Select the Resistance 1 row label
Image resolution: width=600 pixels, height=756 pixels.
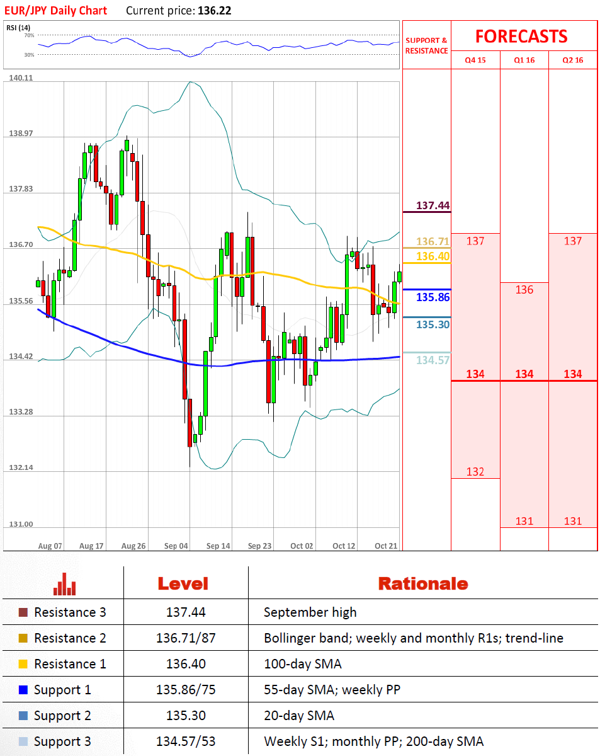(70, 664)
